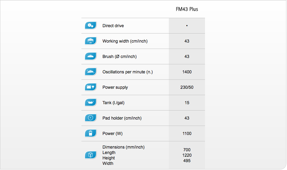The image size is (287, 170).
Task: Click the Oscillations per minute icon
Action: coord(91,72)
